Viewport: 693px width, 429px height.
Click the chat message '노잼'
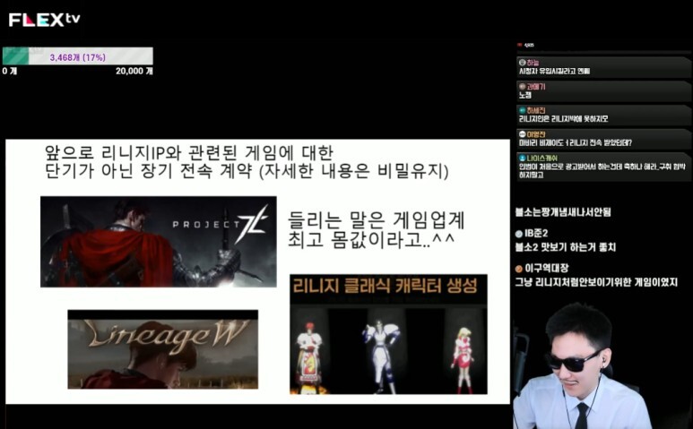tap(525, 95)
